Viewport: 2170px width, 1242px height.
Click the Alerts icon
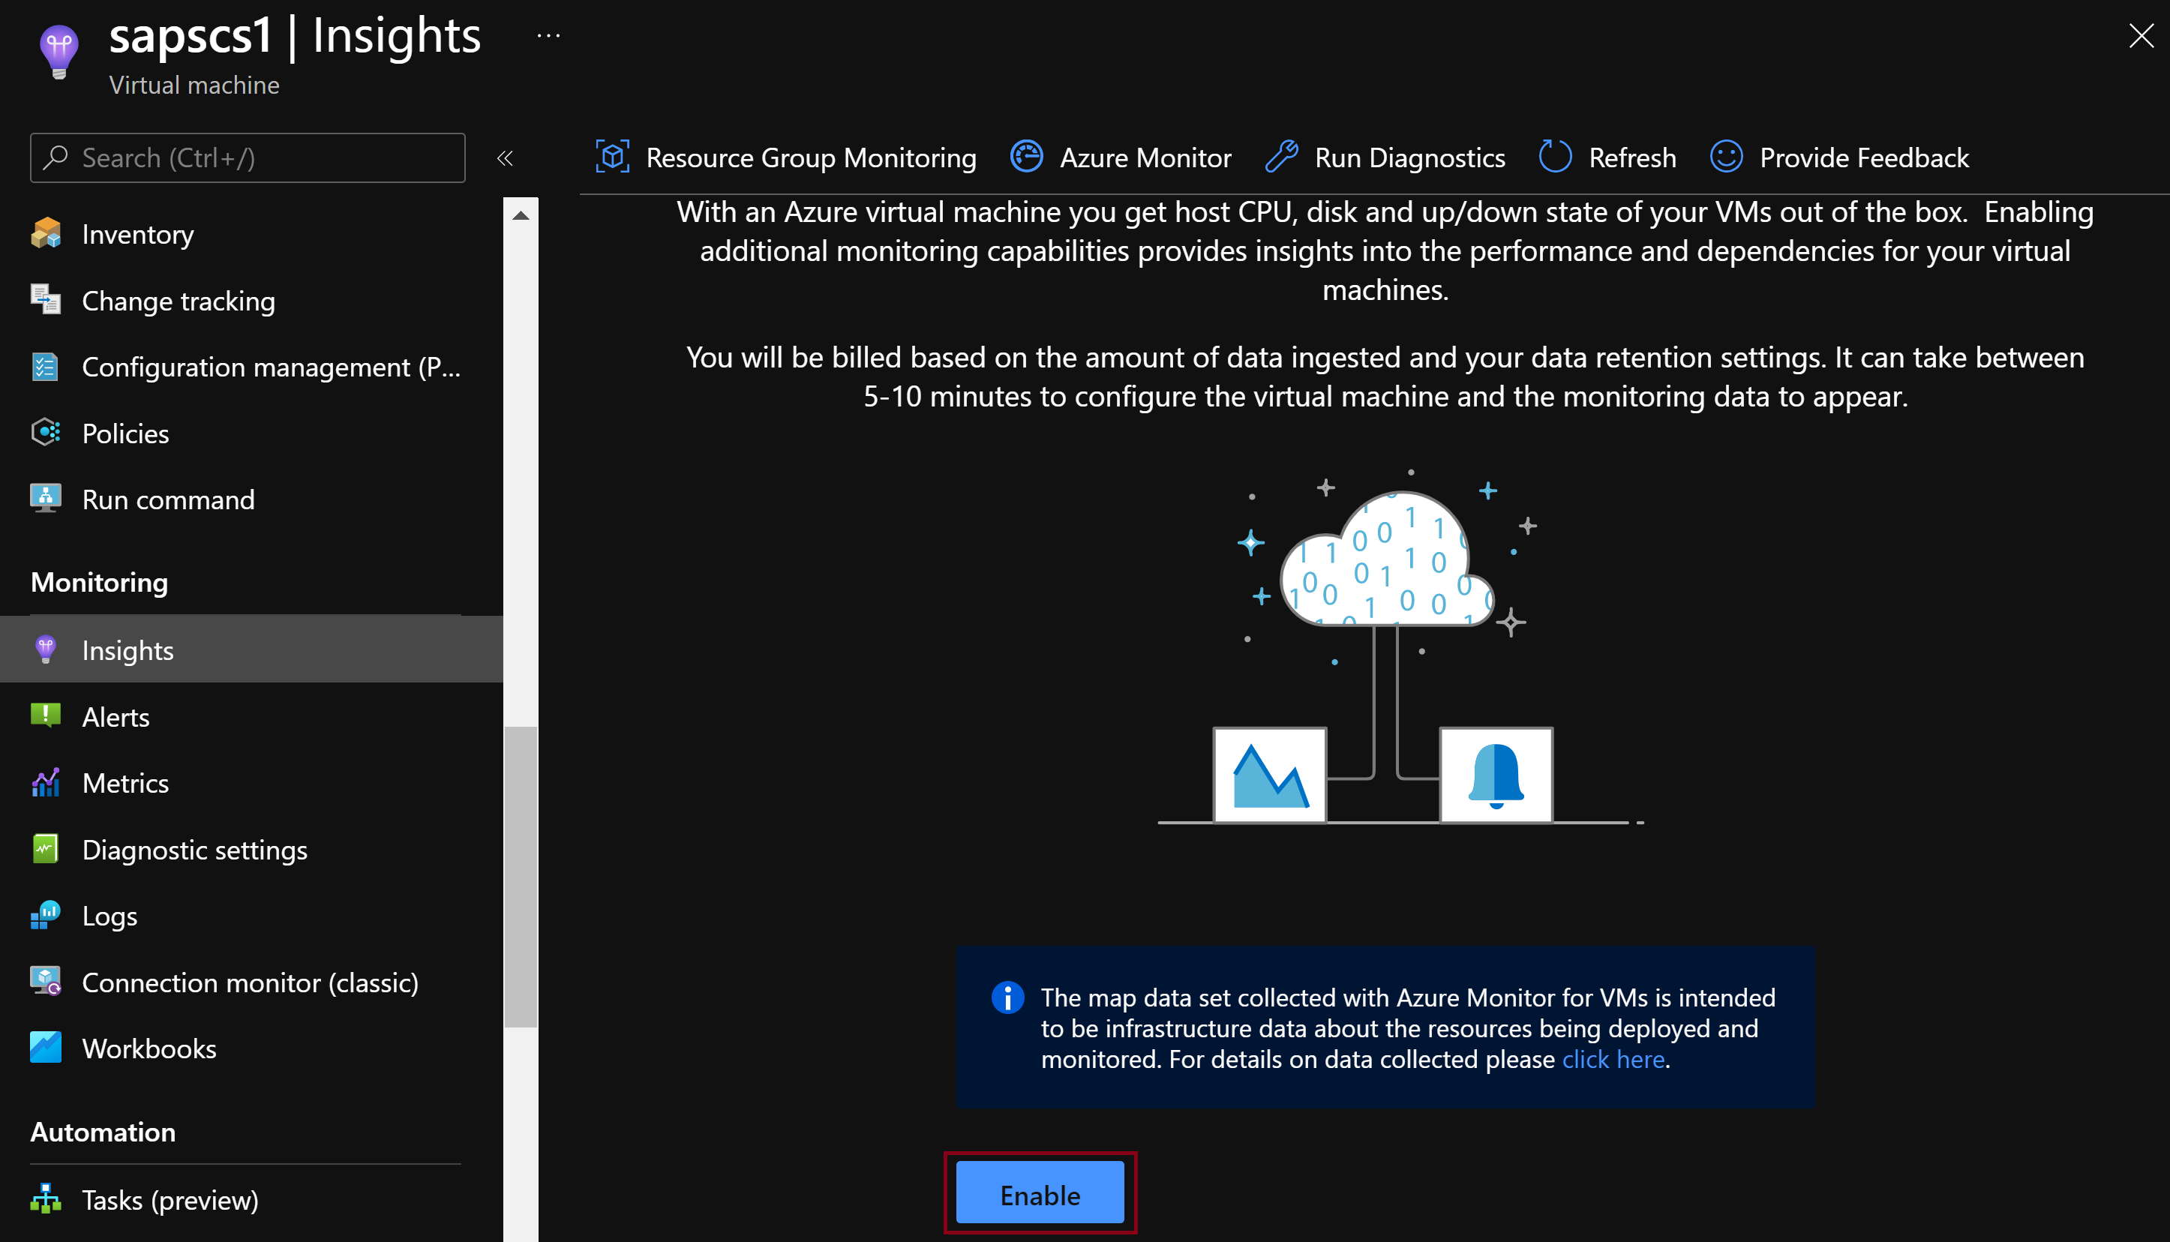click(45, 716)
